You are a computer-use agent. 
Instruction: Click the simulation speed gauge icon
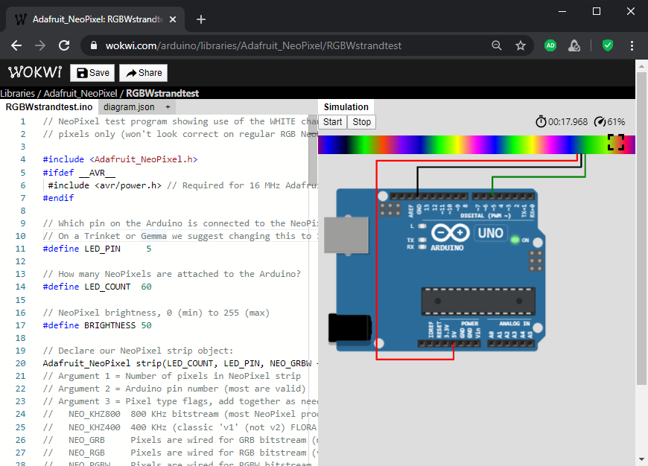coord(600,122)
